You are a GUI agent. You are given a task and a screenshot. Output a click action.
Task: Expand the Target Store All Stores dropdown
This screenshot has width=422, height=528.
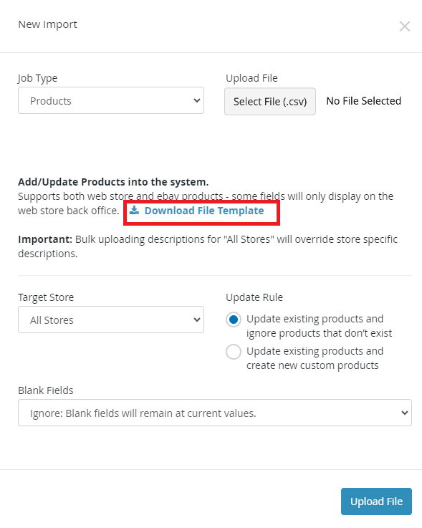[x=111, y=320]
